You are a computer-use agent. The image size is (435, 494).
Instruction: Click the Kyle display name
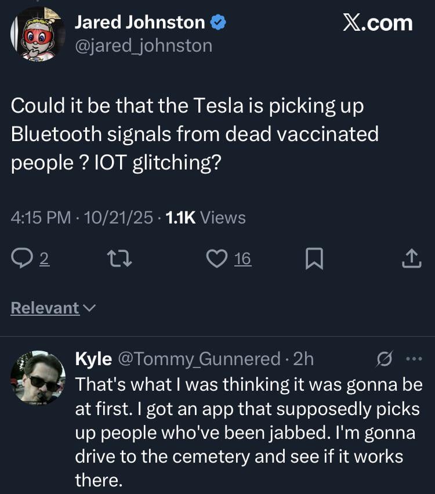point(93,359)
